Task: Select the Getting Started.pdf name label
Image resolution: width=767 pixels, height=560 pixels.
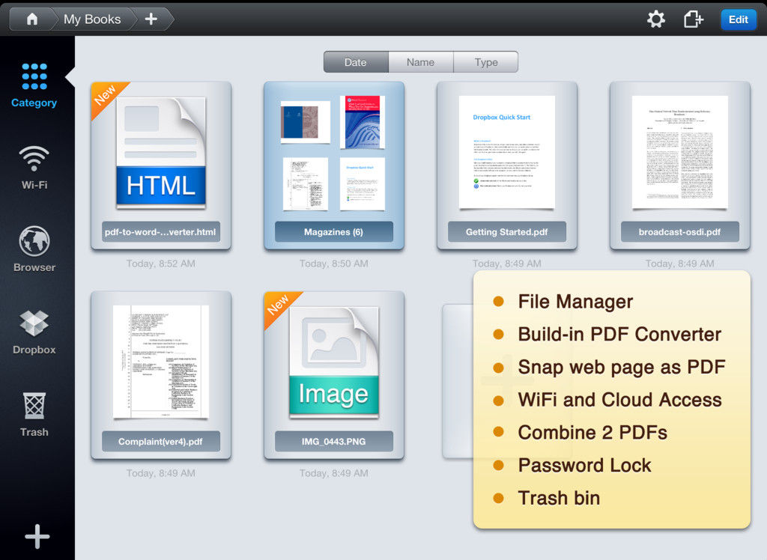Action: pyautogui.click(x=507, y=232)
